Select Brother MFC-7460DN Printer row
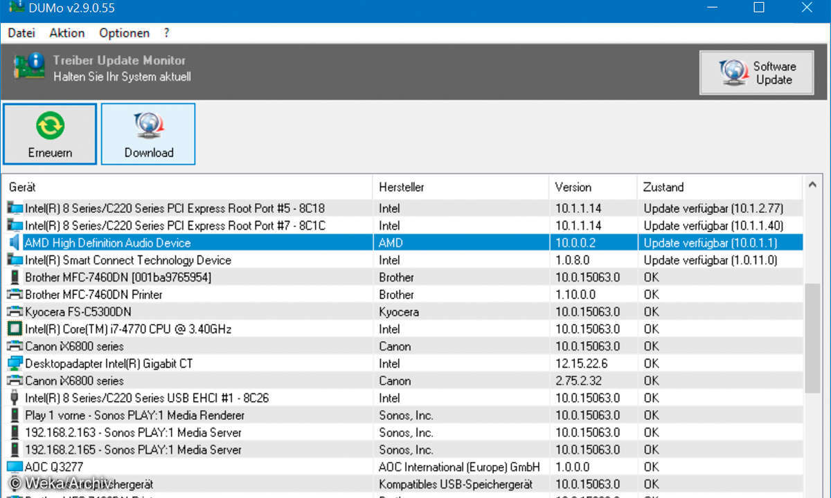 403,294
